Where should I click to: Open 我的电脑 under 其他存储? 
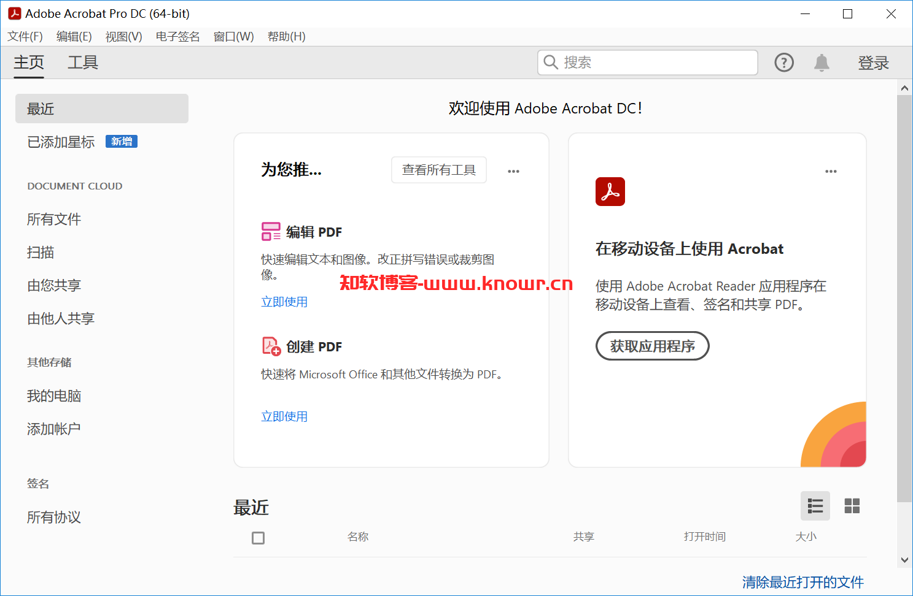coord(54,396)
